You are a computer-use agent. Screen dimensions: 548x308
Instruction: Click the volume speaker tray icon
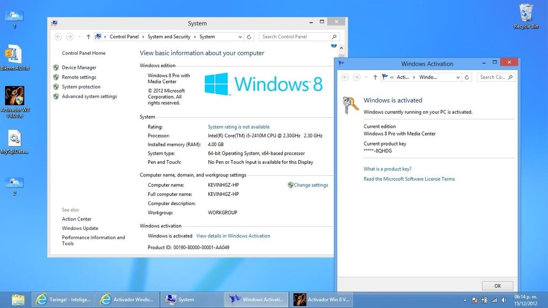(x=504, y=300)
